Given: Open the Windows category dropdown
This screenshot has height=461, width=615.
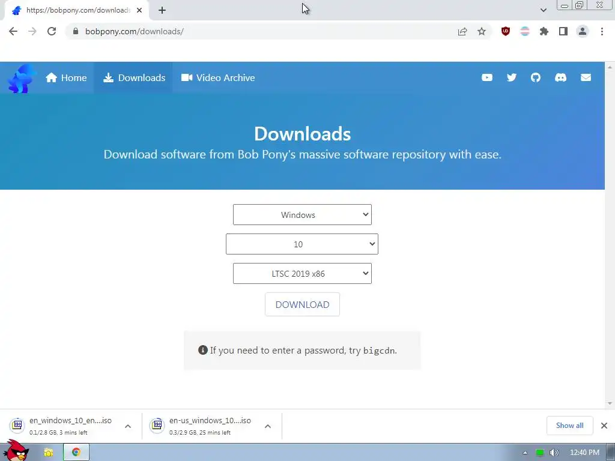Looking at the screenshot, I should pyautogui.click(x=302, y=214).
